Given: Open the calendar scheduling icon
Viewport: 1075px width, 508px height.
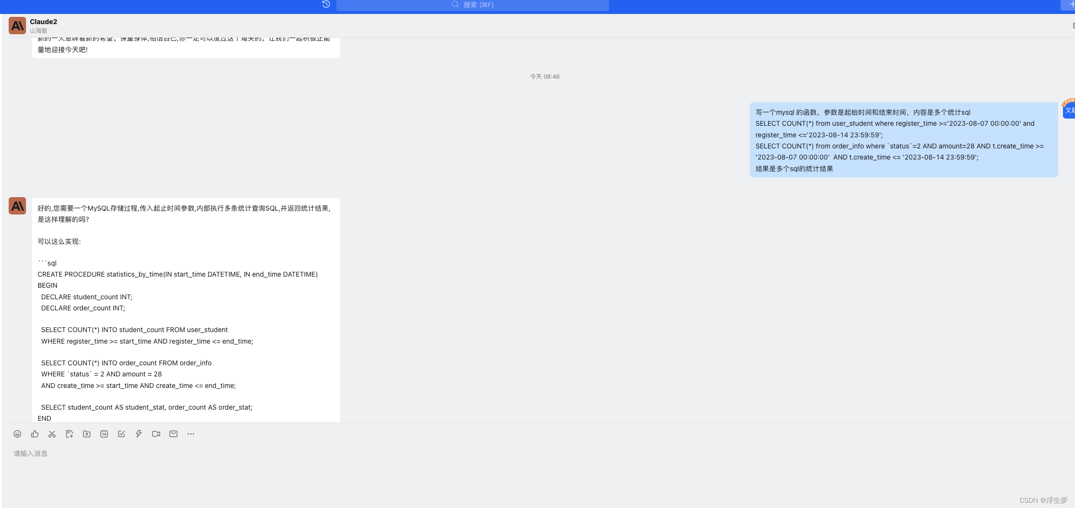Looking at the screenshot, I should click(x=104, y=434).
